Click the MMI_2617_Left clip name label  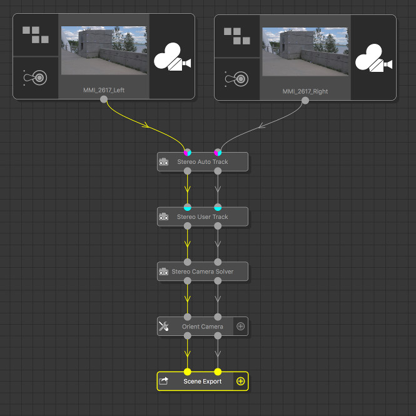[104, 90]
